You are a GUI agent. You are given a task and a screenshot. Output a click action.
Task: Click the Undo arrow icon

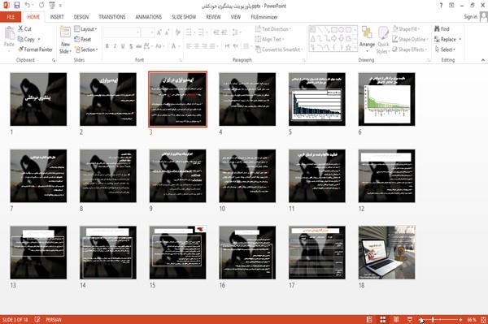(28, 6)
